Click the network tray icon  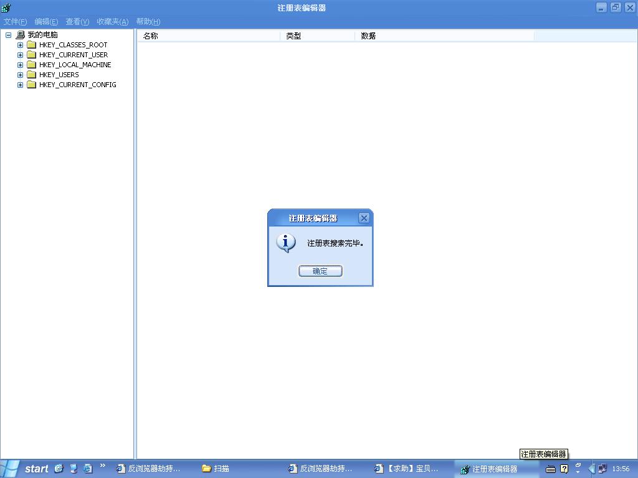[x=602, y=469]
